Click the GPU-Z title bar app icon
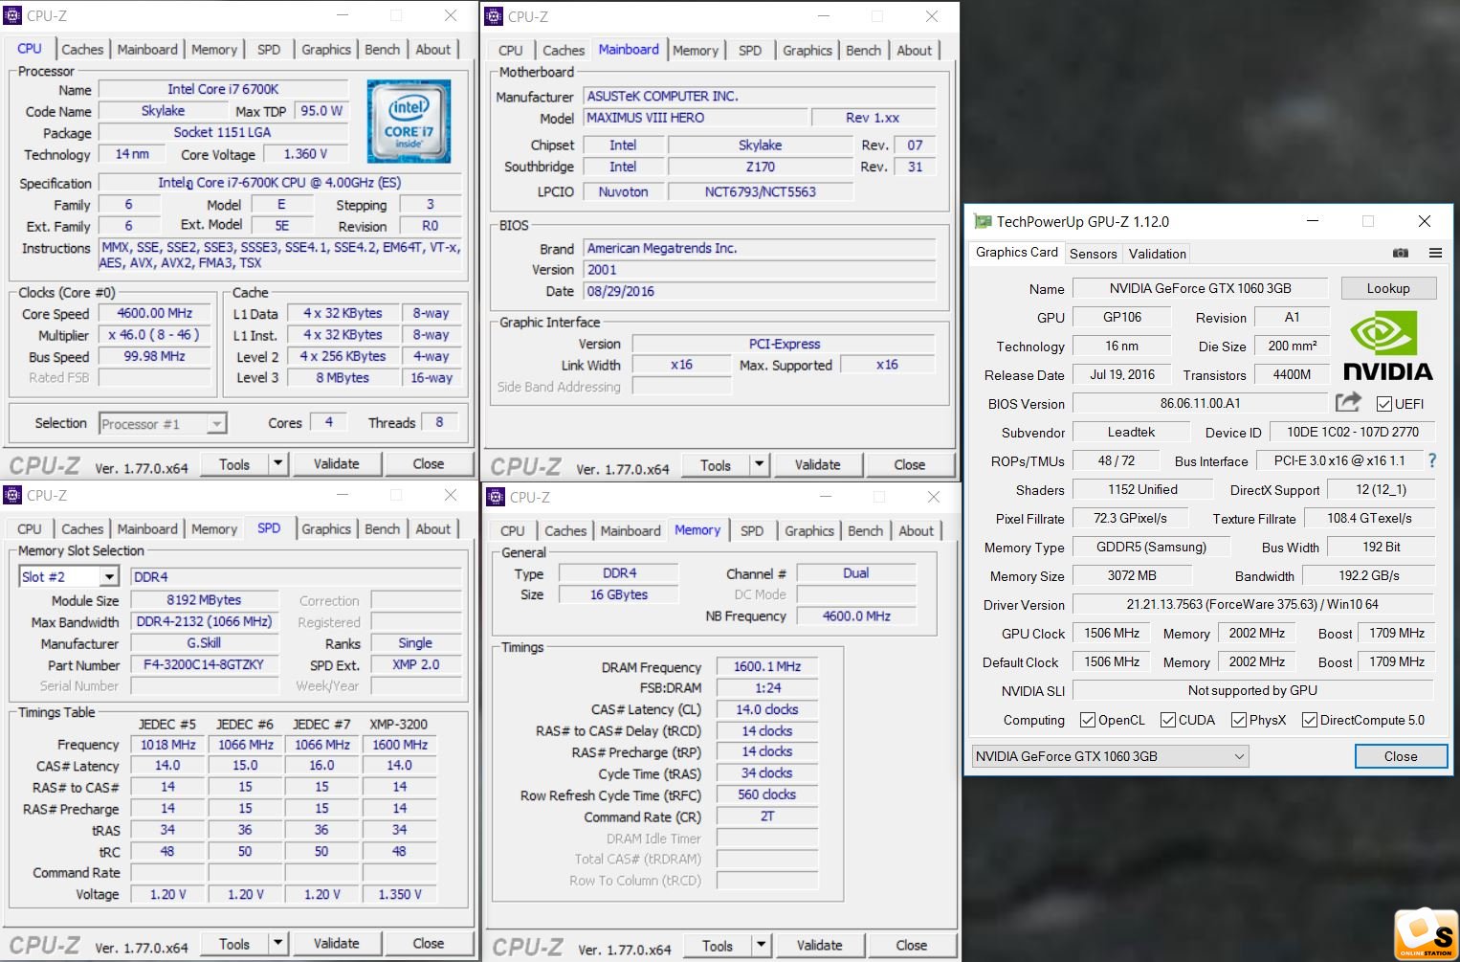Screen dimensions: 1460x962 click(x=983, y=221)
